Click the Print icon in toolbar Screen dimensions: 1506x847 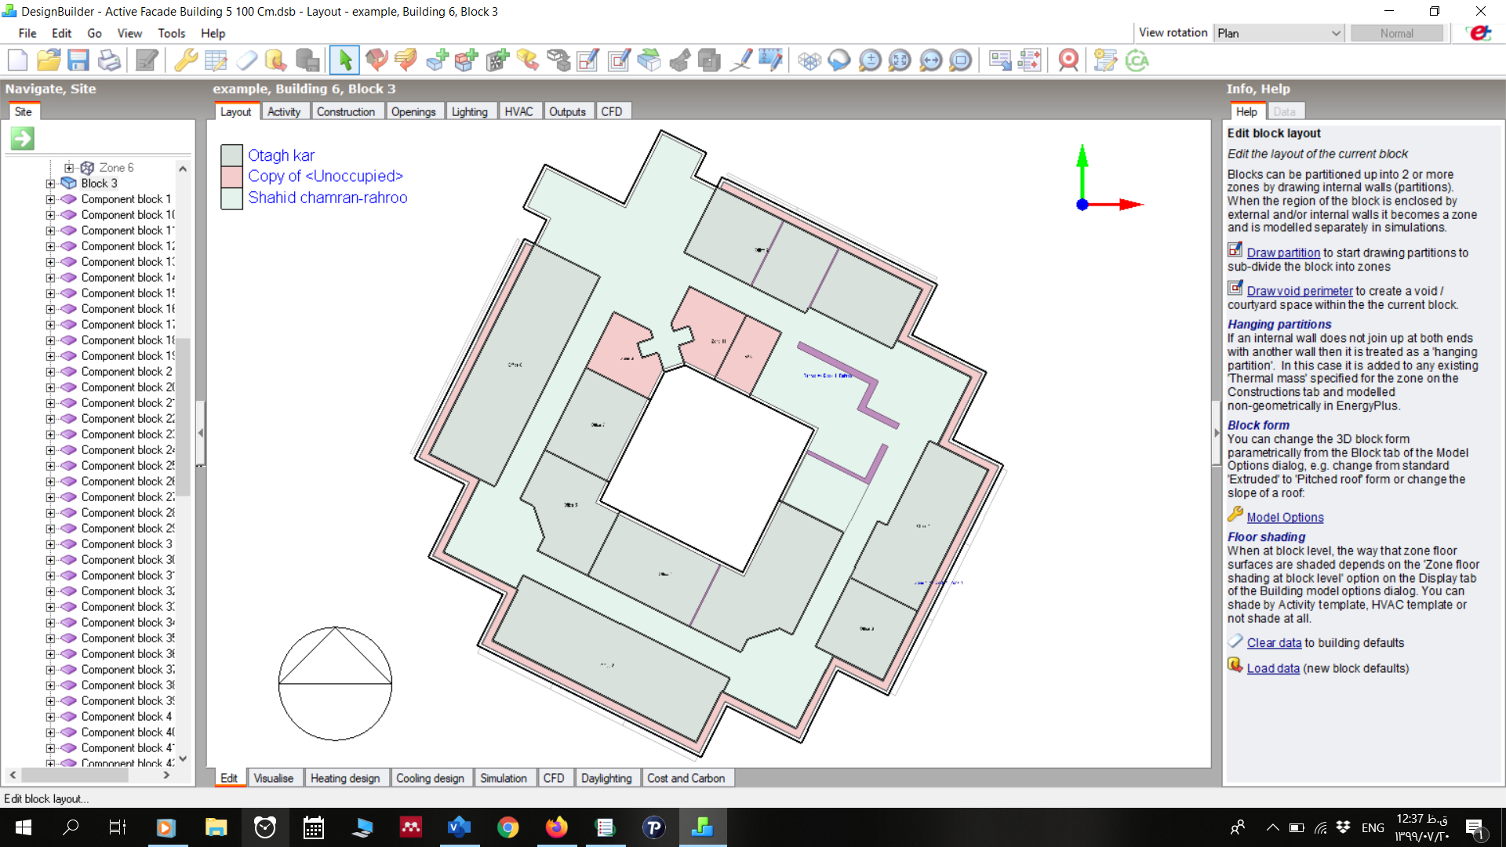109,60
